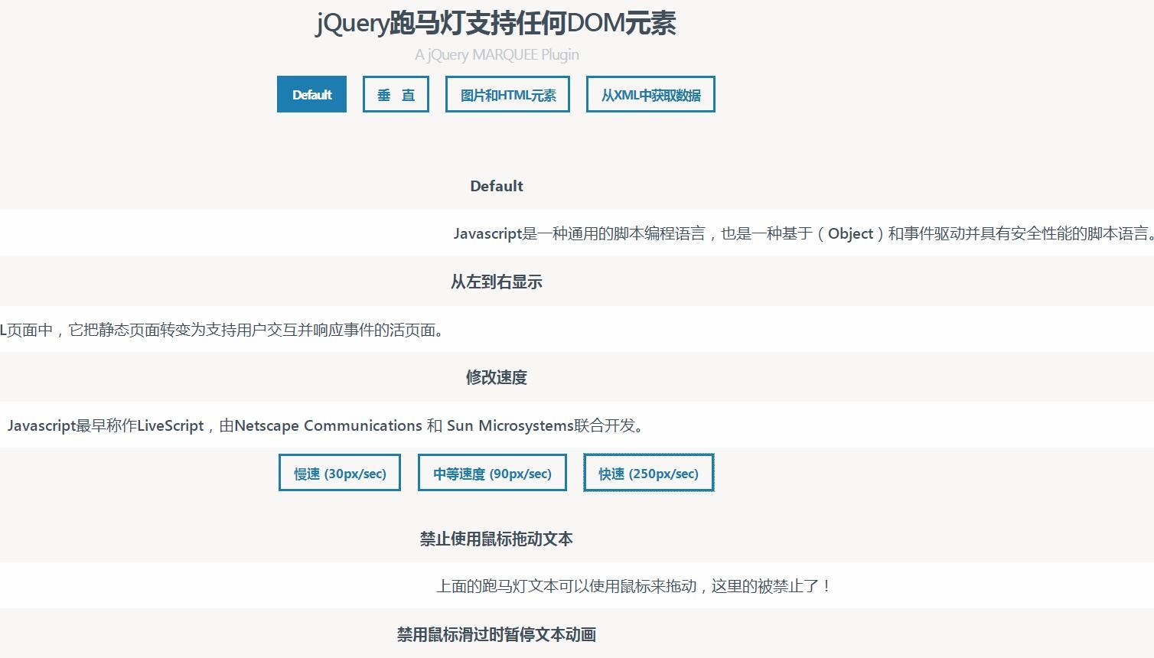This screenshot has height=658, width=1154.
Task: Click the 从左到右显示 heading
Action: [496, 282]
